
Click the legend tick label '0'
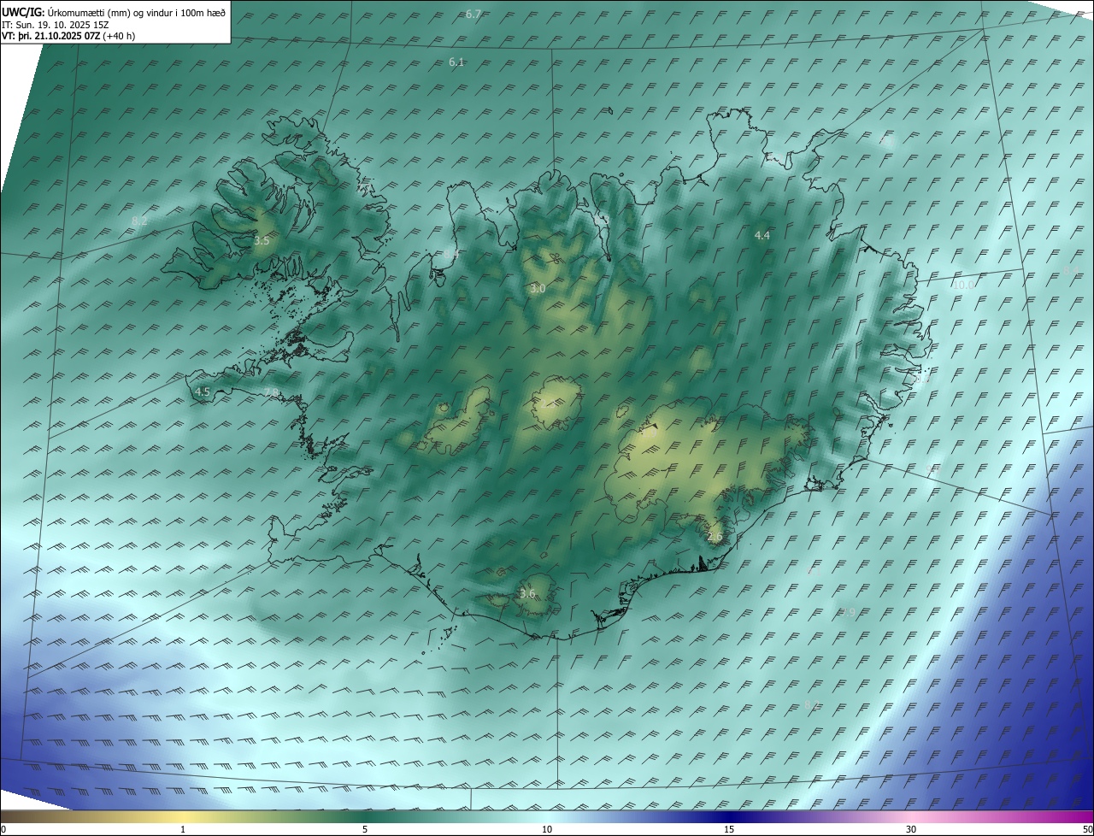click(3, 829)
